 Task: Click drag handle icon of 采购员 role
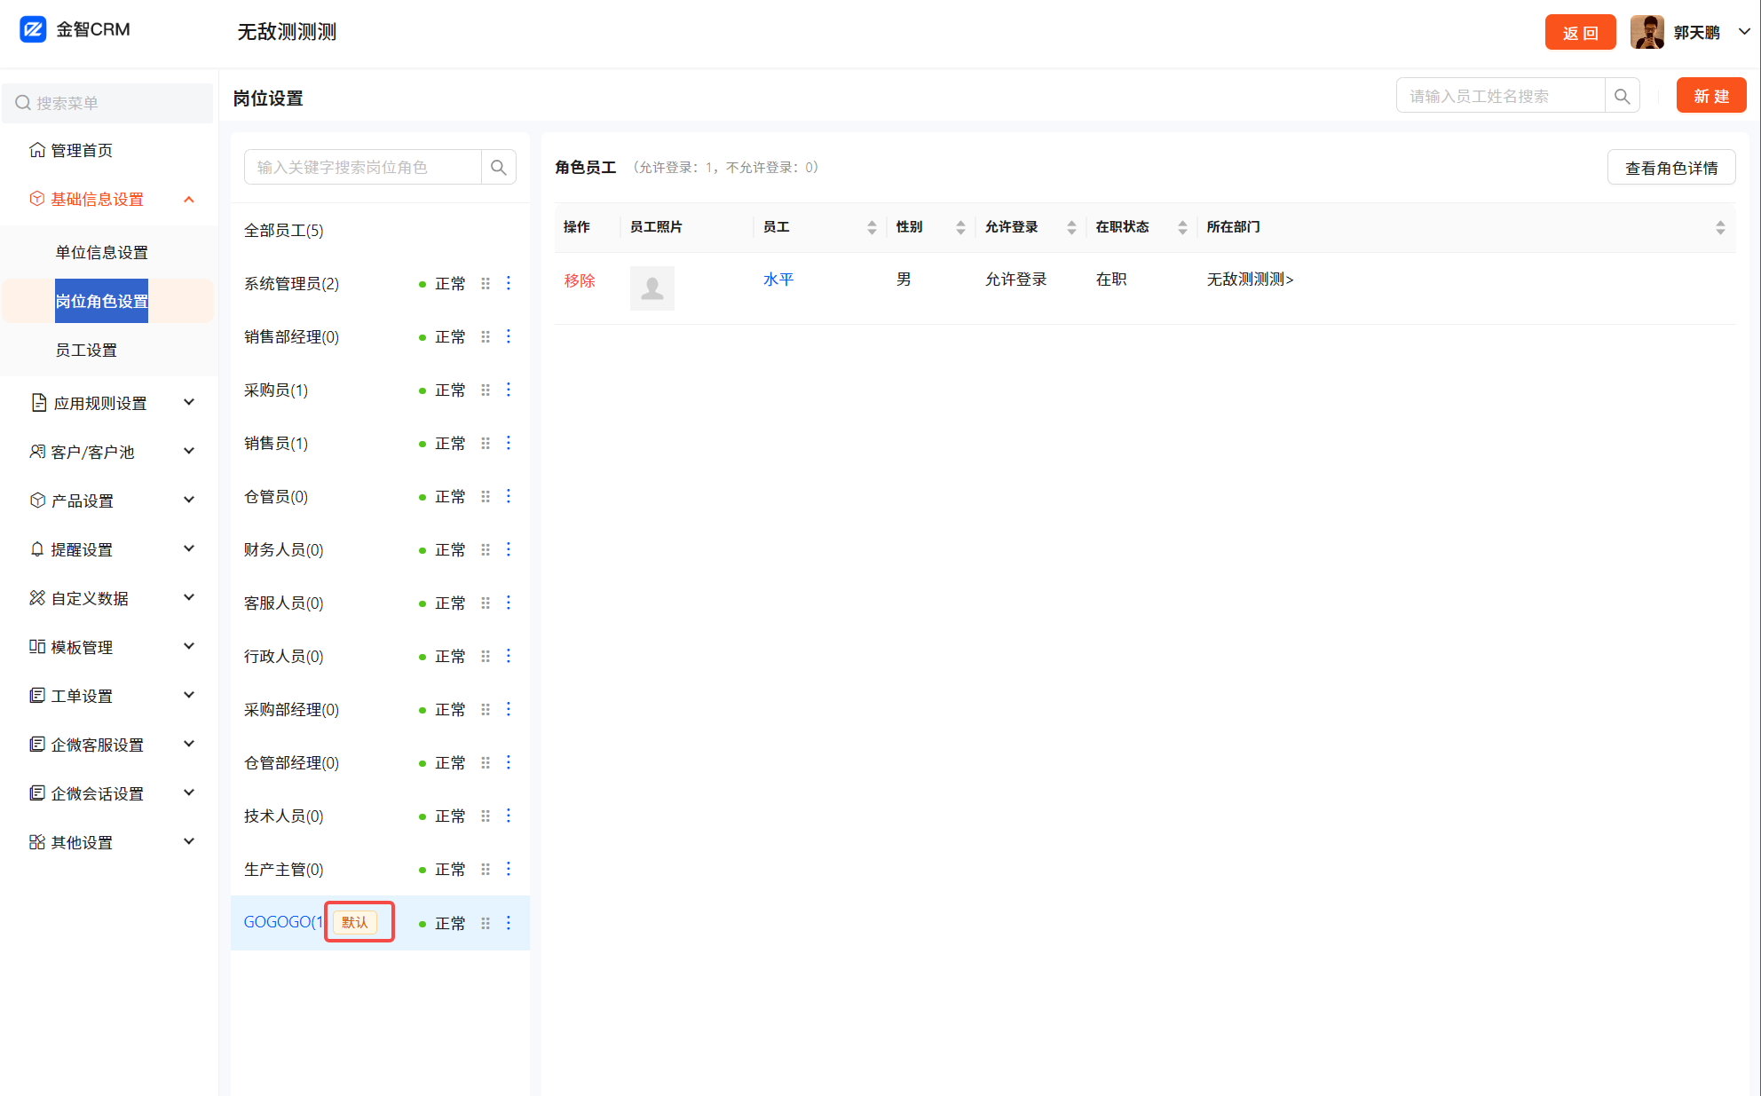pos(486,390)
